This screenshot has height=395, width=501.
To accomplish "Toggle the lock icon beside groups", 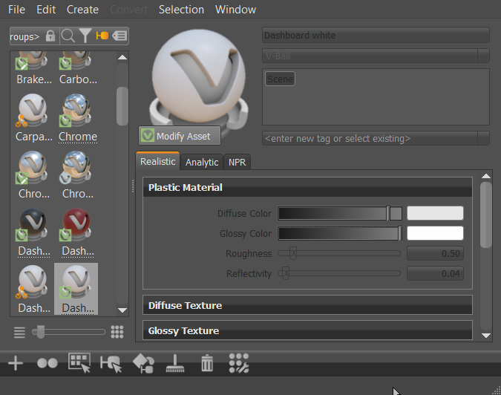I will coord(50,36).
